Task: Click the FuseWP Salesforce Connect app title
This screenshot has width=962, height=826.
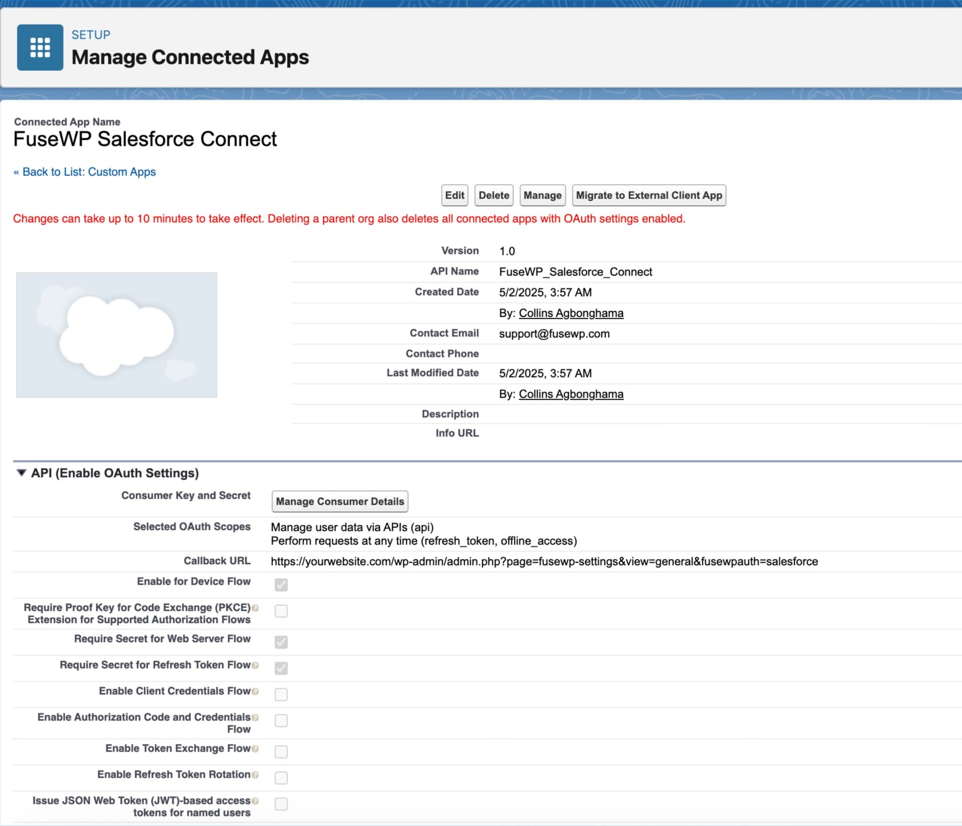Action: pyautogui.click(x=145, y=139)
